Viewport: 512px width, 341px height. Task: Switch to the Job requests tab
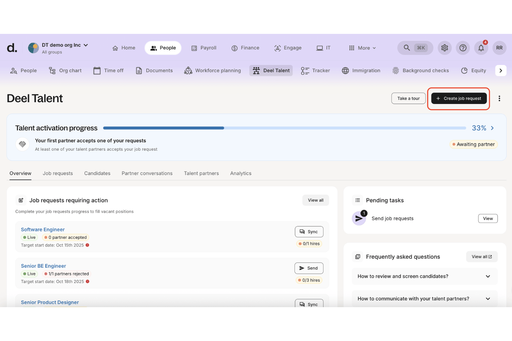[x=58, y=173]
